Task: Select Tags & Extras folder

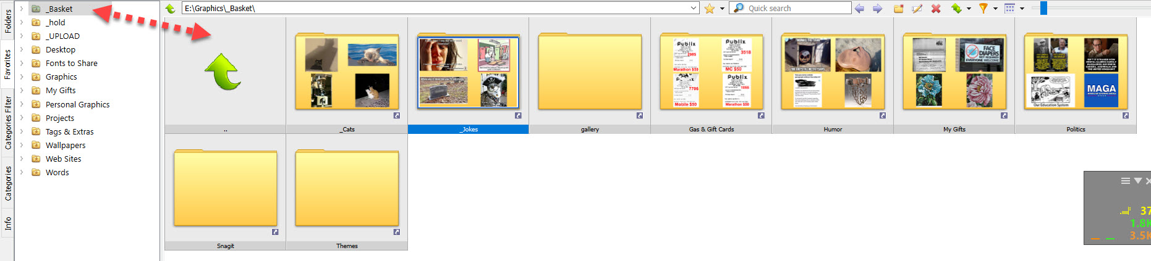Action: point(70,131)
